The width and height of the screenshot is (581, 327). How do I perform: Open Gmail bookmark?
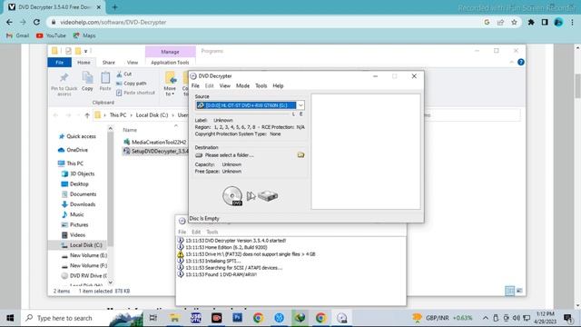click(x=18, y=35)
